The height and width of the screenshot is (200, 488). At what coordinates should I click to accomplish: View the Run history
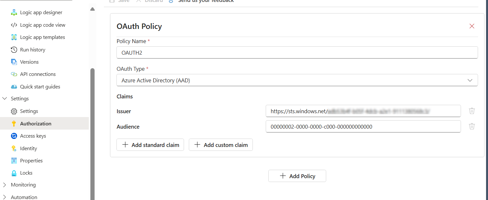(32, 50)
